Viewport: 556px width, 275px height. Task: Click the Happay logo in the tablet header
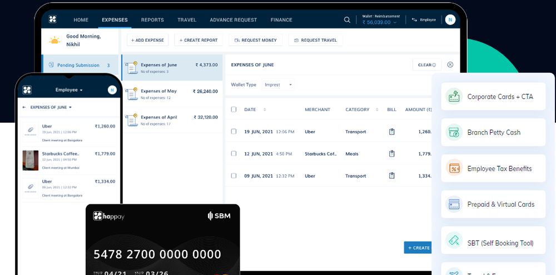[52, 19]
